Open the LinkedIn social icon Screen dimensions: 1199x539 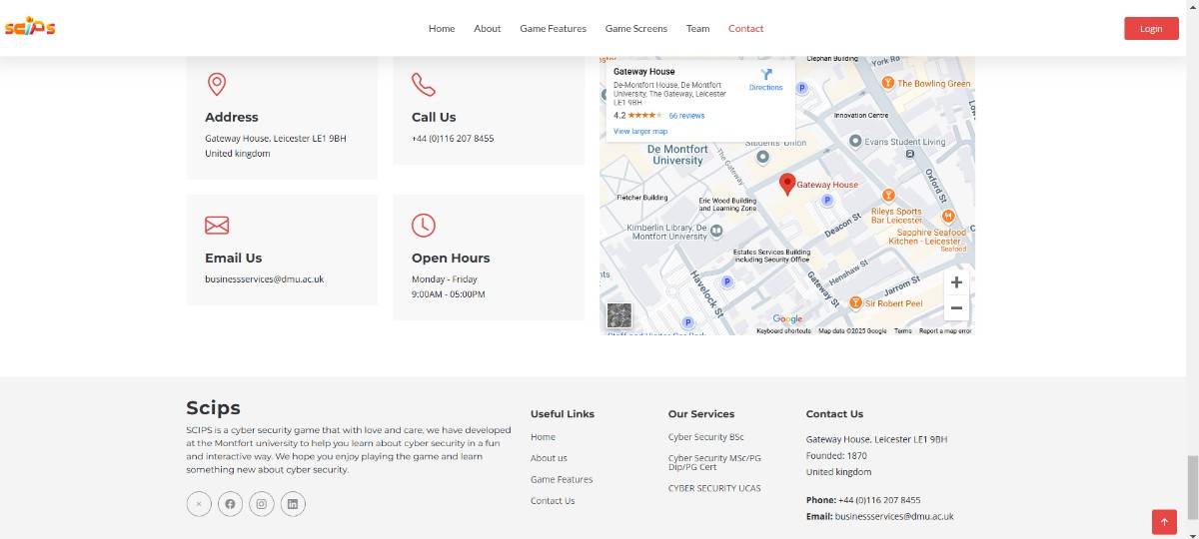293,504
